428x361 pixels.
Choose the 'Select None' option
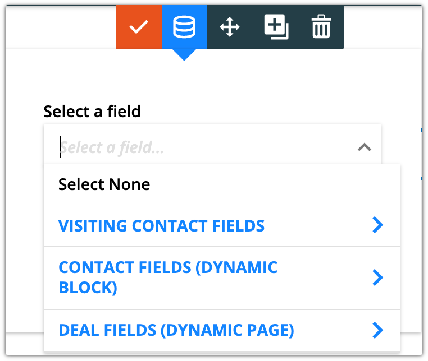[222, 184]
